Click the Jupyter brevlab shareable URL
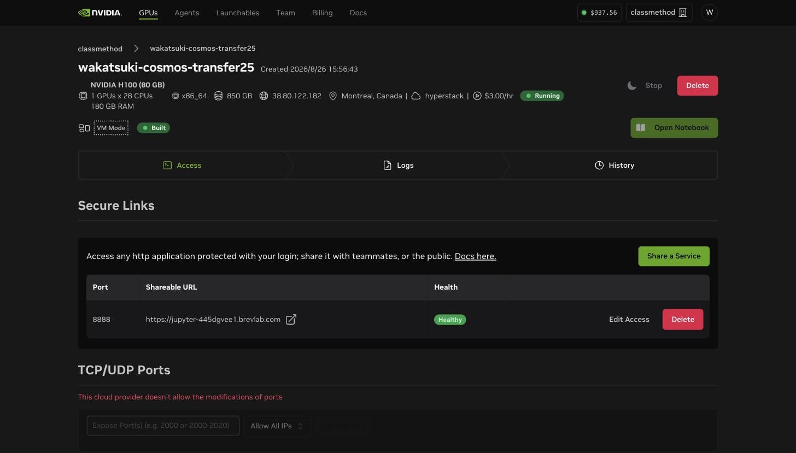Viewport: 796px width, 453px height. tap(213, 320)
